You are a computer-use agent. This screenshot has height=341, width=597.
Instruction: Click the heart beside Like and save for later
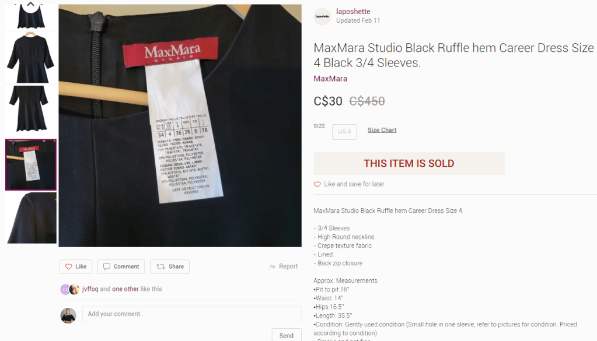coord(317,184)
